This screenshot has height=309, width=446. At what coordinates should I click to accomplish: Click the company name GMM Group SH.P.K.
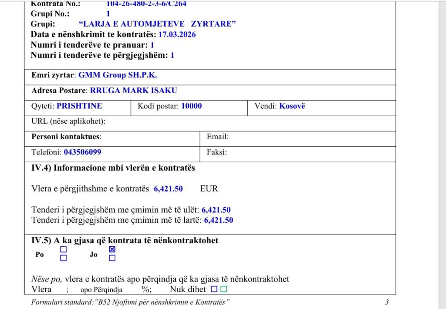[x=118, y=75]
